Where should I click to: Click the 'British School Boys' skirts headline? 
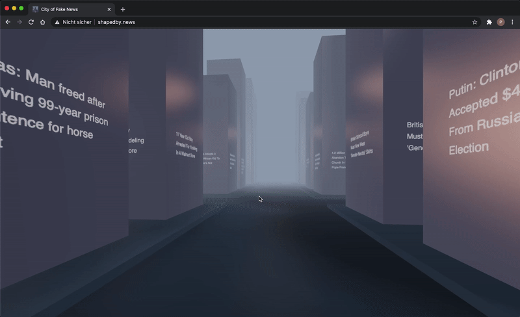tap(361, 144)
